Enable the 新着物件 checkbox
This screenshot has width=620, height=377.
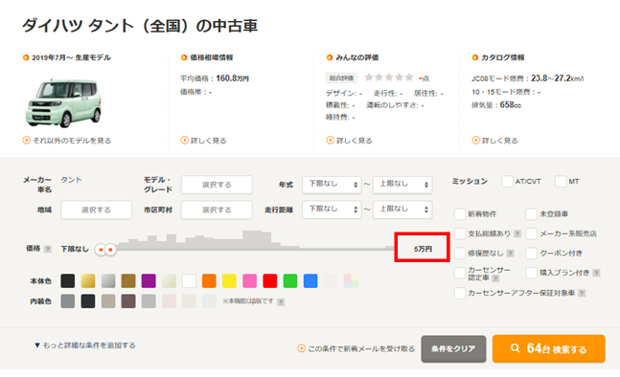(460, 214)
